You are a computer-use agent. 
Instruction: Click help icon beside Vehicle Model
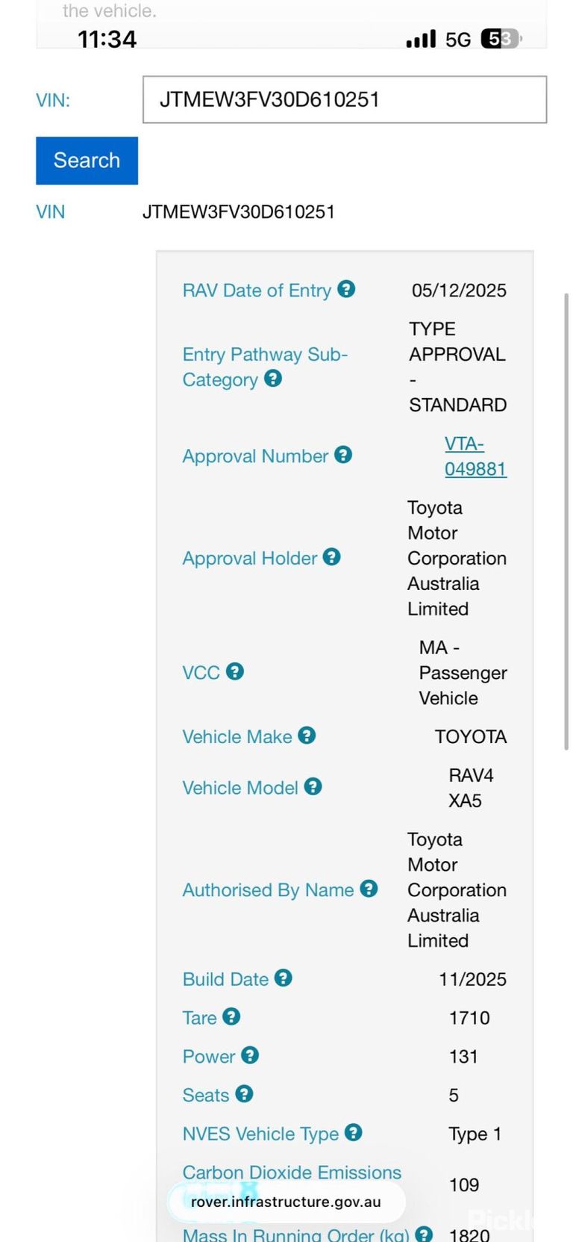[313, 786]
